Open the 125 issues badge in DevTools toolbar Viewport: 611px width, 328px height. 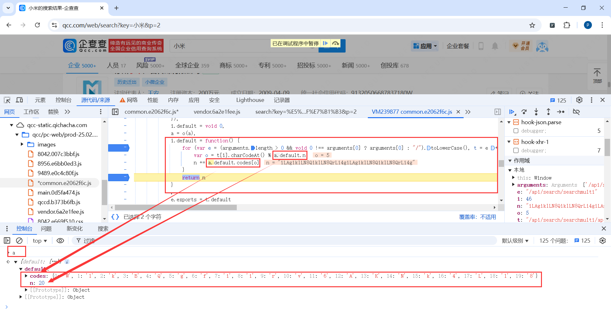click(558, 100)
